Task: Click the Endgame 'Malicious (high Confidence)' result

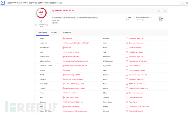Action: coord(74,79)
